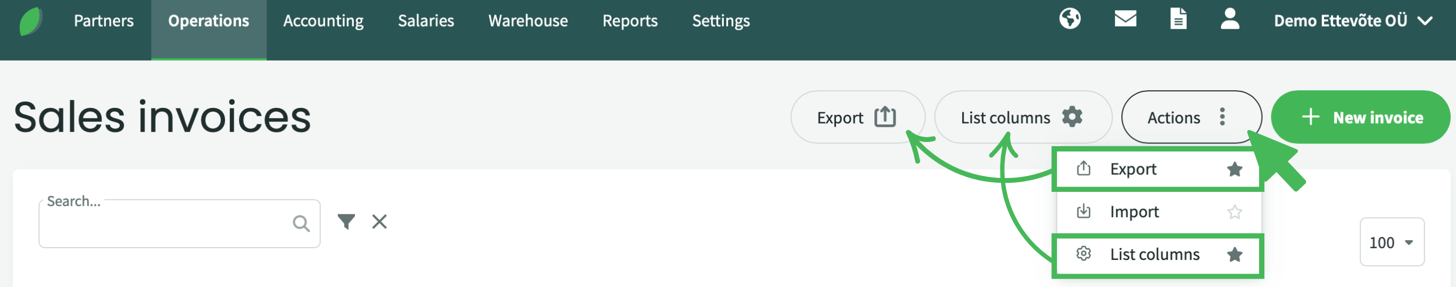The image size is (1456, 287).
Task: Switch to the Accounting tab
Action: [x=322, y=21]
